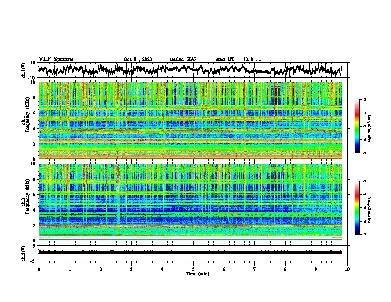Image resolution: width=391 pixels, height=302 pixels.
Task: Click the ch.3 voltage black band trace
Action: pyautogui.click(x=191, y=252)
